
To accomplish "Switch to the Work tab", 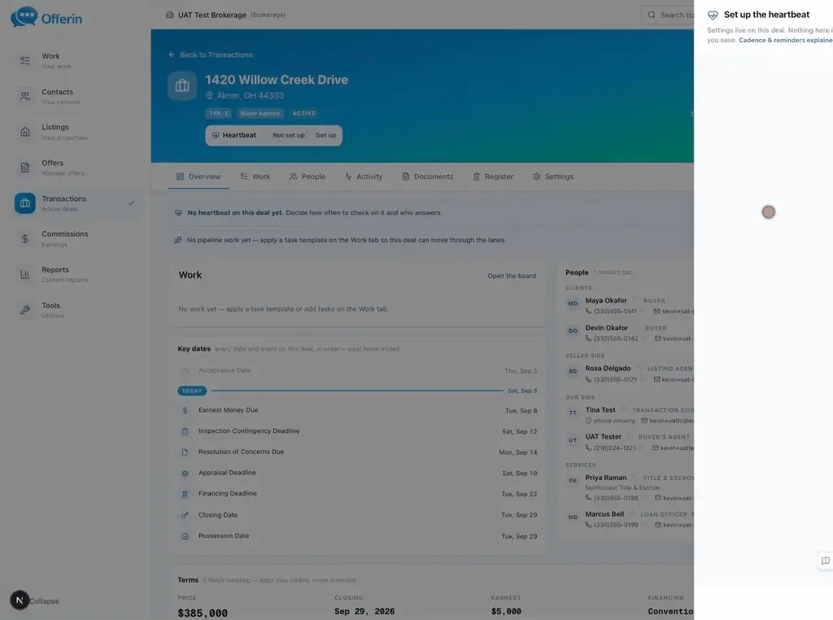I will 255,177.
